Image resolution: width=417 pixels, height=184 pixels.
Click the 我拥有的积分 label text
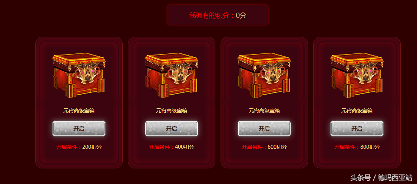[x=209, y=16]
